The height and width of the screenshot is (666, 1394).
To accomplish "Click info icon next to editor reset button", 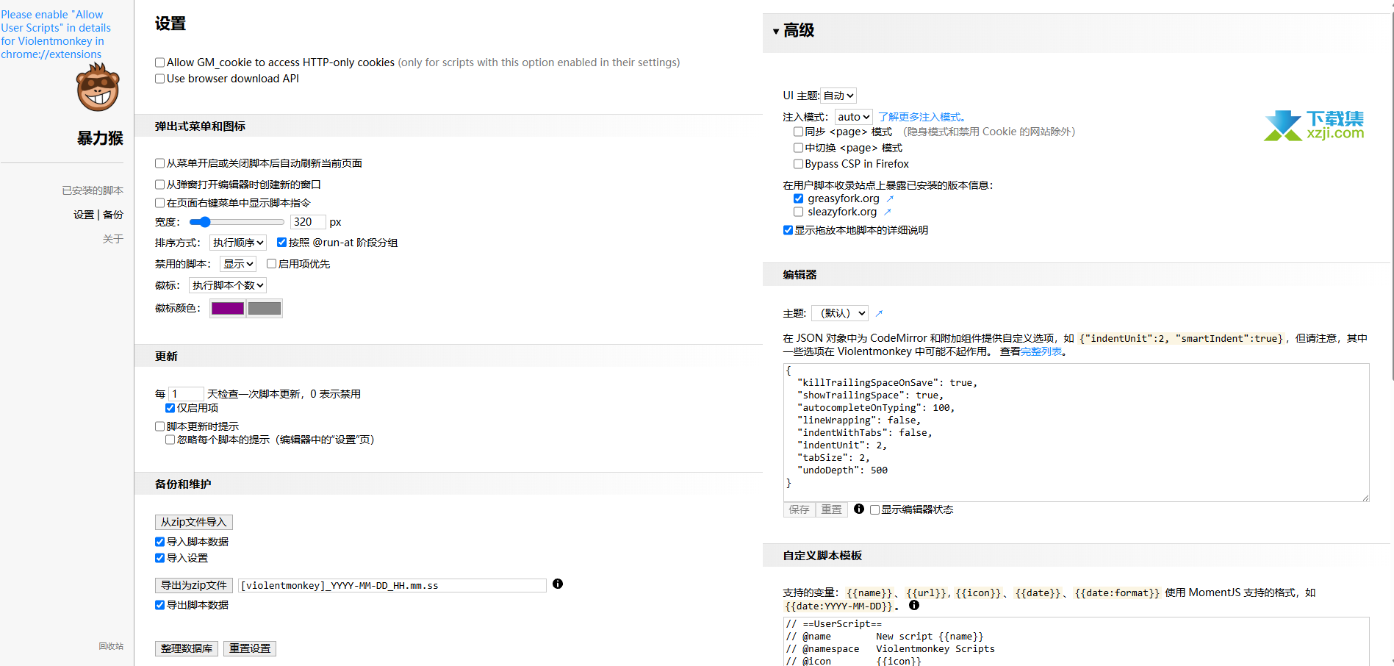I will (858, 509).
